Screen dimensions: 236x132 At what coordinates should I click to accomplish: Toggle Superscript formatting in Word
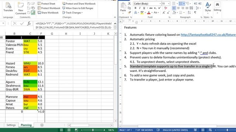[160, 8]
